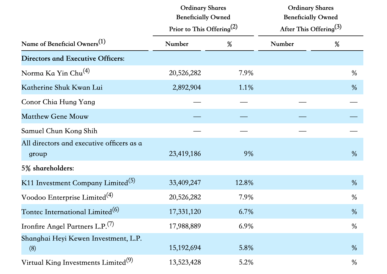
Task: Select the '5% shareholders:' heading
Action: point(48,168)
